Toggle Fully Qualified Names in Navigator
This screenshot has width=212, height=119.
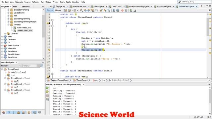tap(29, 112)
